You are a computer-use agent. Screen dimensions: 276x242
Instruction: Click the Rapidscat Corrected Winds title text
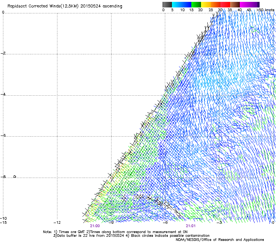[x=65, y=6]
